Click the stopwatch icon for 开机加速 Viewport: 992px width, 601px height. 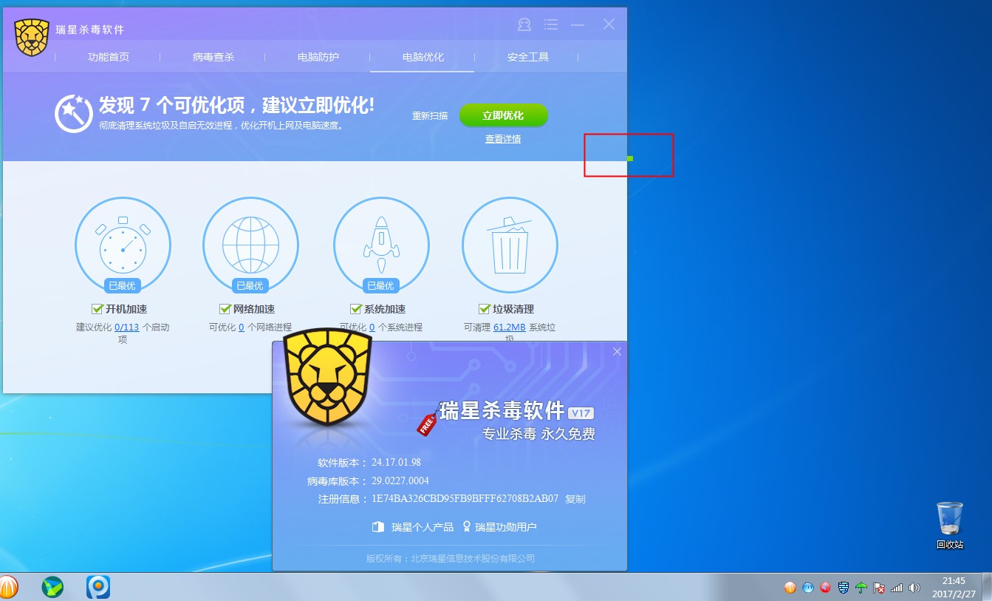tap(123, 245)
